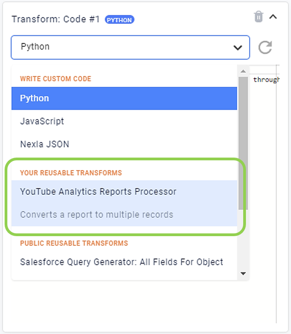Pick Nexla JSON option
The height and width of the screenshot is (334, 291).
tap(124, 144)
